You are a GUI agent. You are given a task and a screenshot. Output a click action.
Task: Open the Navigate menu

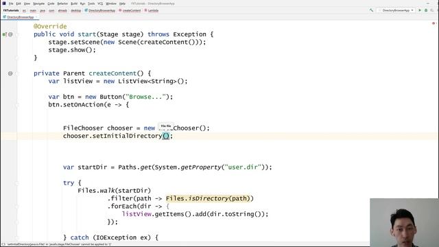[x=38, y=3]
